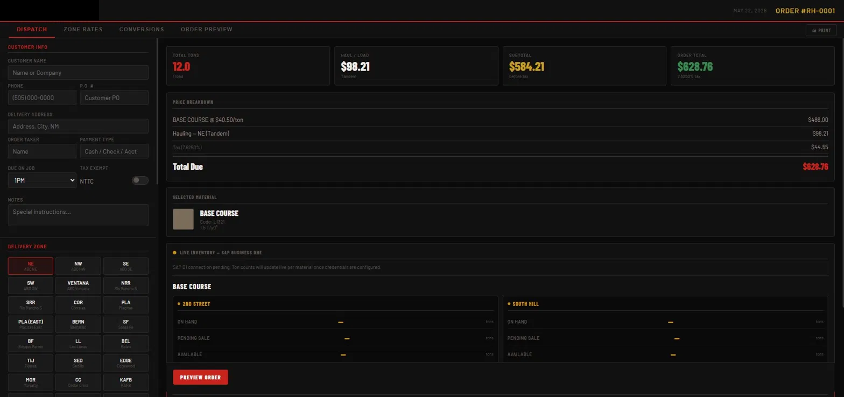Viewport: 844px width, 397px height.
Task: Select the VENTANA delivery zone
Action: 78,285
